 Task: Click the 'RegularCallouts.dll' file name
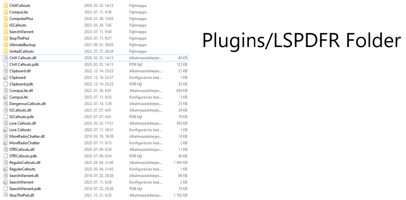[x=25, y=163]
